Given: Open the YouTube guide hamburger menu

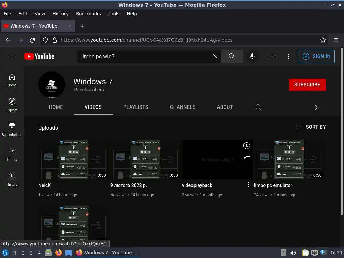Looking at the screenshot, I should coord(12,56).
